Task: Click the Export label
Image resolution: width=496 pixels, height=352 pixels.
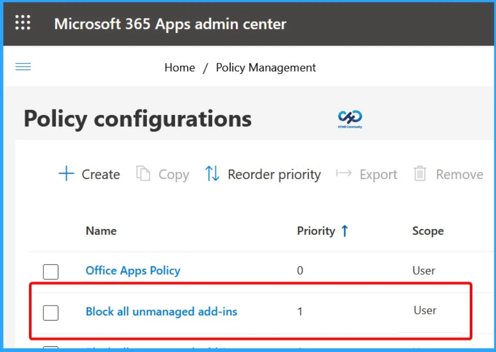Action: (x=378, y=174)
